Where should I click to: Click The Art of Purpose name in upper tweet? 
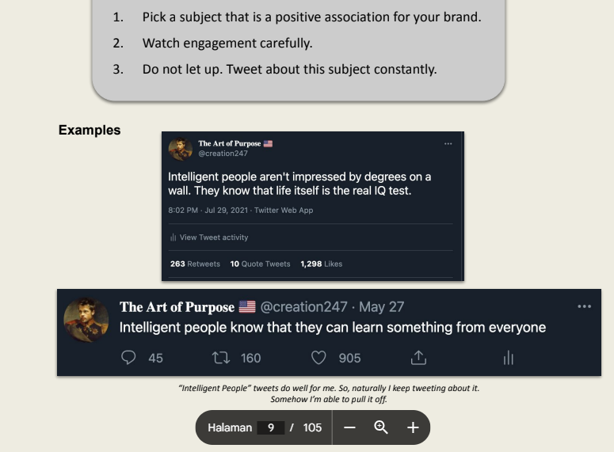(x=229, y=143)
